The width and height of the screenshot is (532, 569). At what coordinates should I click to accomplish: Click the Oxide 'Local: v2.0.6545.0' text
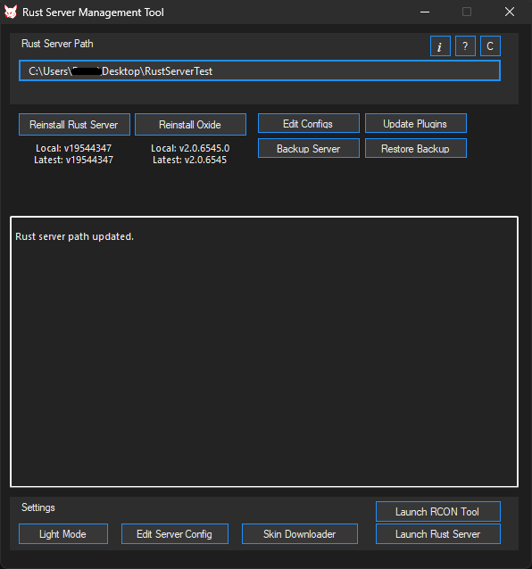[190, 148]
